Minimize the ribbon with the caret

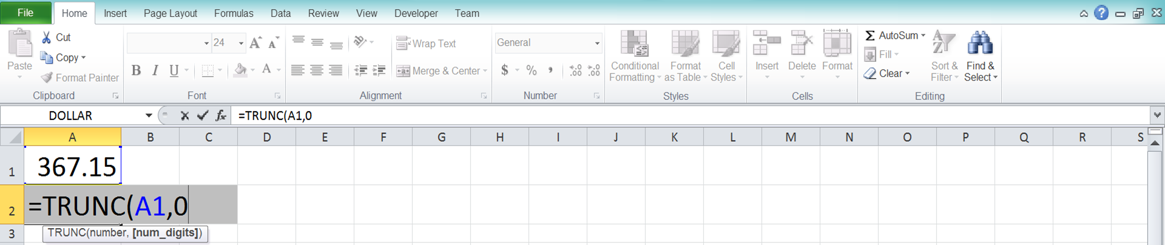click(1084, 13)
